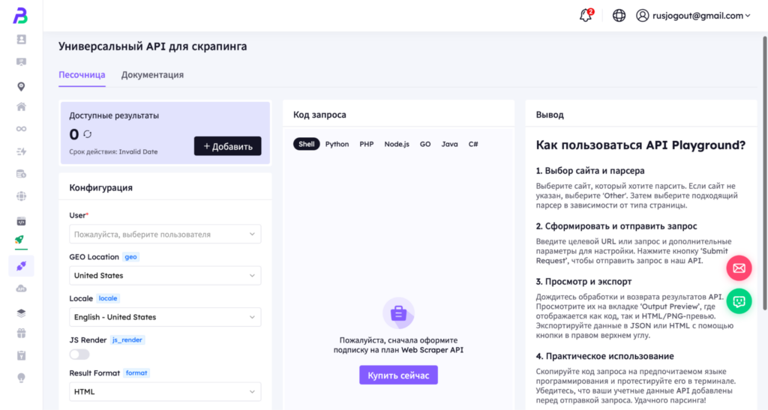Open the house sidebar icon
768x410 pixels.
(21, 106)
